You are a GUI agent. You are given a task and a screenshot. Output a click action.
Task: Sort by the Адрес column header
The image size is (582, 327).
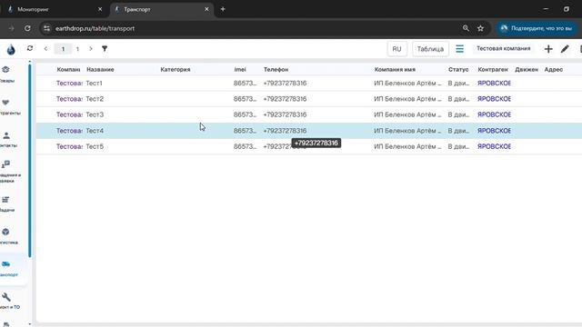tap(554, 69)
